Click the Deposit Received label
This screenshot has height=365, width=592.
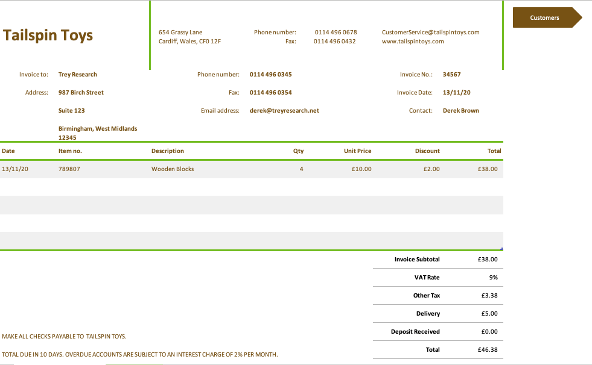pyautogui.click(x=415, y=332)
